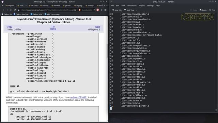Open Konsole Help menu

(158, 5)
